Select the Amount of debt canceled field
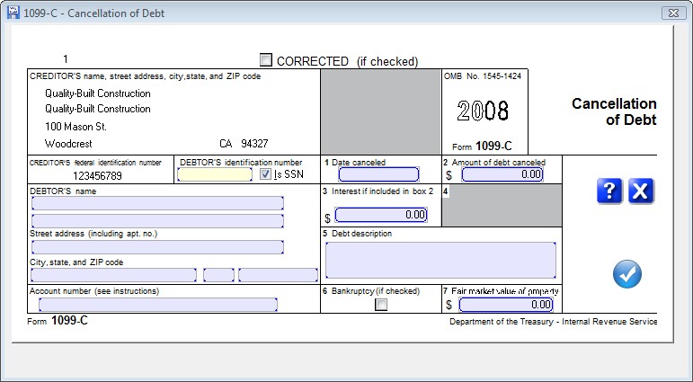 pyautogui.click(x=502, y=174)
